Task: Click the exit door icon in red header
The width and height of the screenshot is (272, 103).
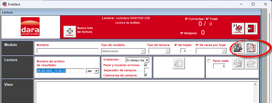Action: [251, 29]
